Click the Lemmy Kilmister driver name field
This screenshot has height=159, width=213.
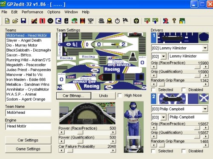[188, 56]
